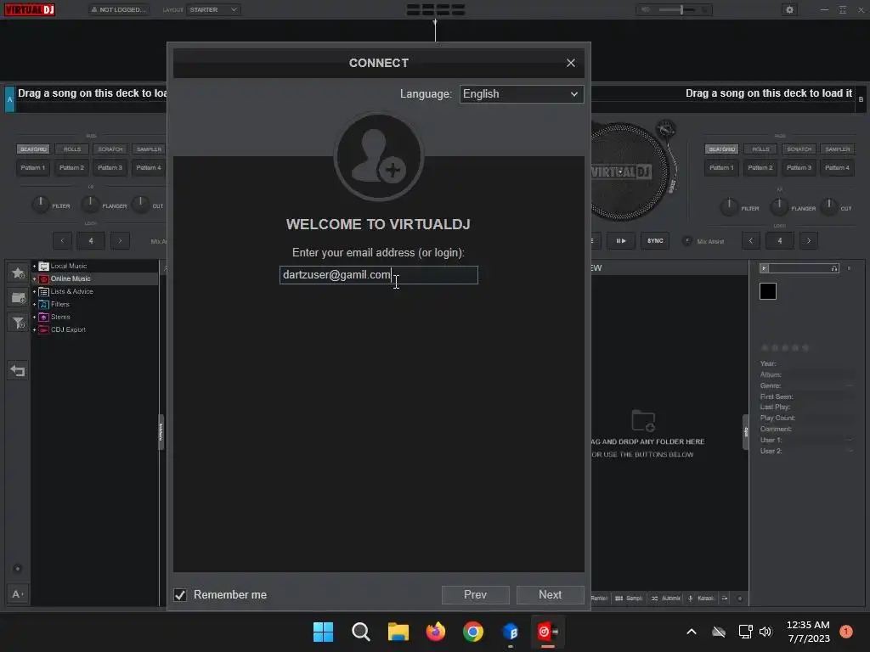Click the filter folder icon in sidebar
The image size is (870, 652).
pyautogui.click(x=19, y=323)
